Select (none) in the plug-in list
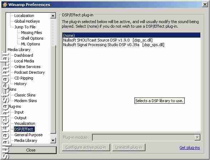This screenshot has height=160, width=210. 132,35
